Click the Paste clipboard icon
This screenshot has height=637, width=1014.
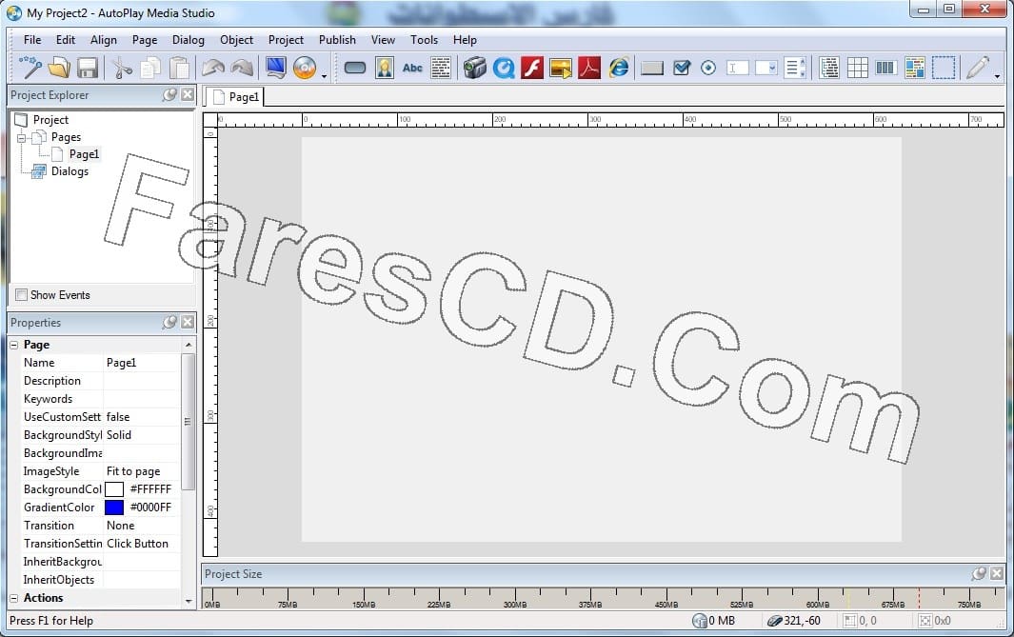[179, 68]
